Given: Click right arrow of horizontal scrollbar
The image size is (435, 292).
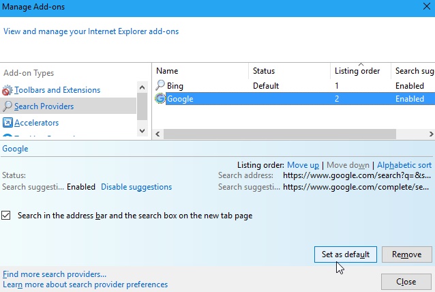Looking at the screenshot, I should tap(431, 134).
